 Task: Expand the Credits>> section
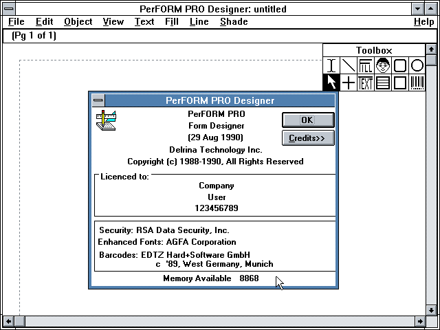(x=308, y=137)
